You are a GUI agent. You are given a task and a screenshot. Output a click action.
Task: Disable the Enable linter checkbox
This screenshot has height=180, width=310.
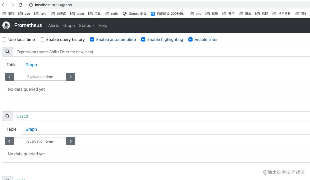[190, 39]
